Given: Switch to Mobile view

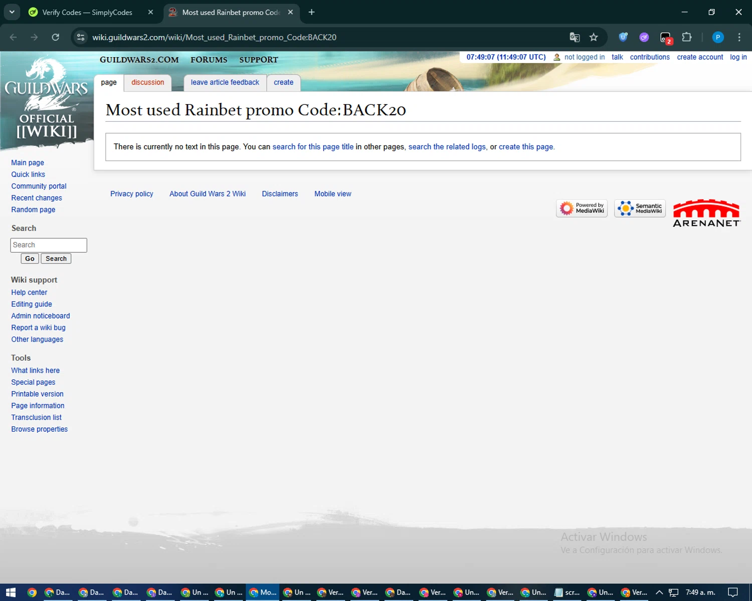Looking at the screenshot, I should point(333,194).
